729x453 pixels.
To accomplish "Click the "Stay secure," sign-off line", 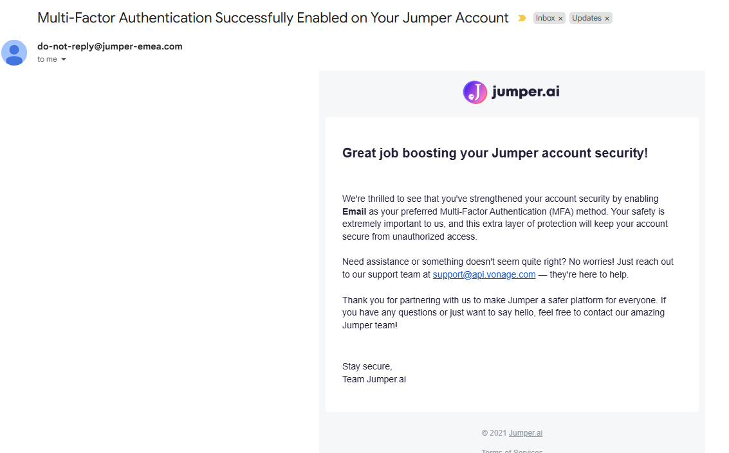I will point(367,367).
